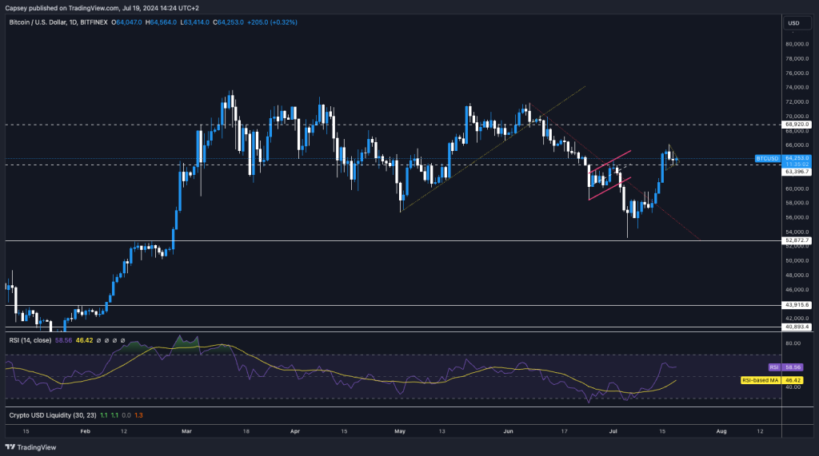Click the Aug label on time axis
This screenshot has width=819, height=456.
tap(721, 430)
